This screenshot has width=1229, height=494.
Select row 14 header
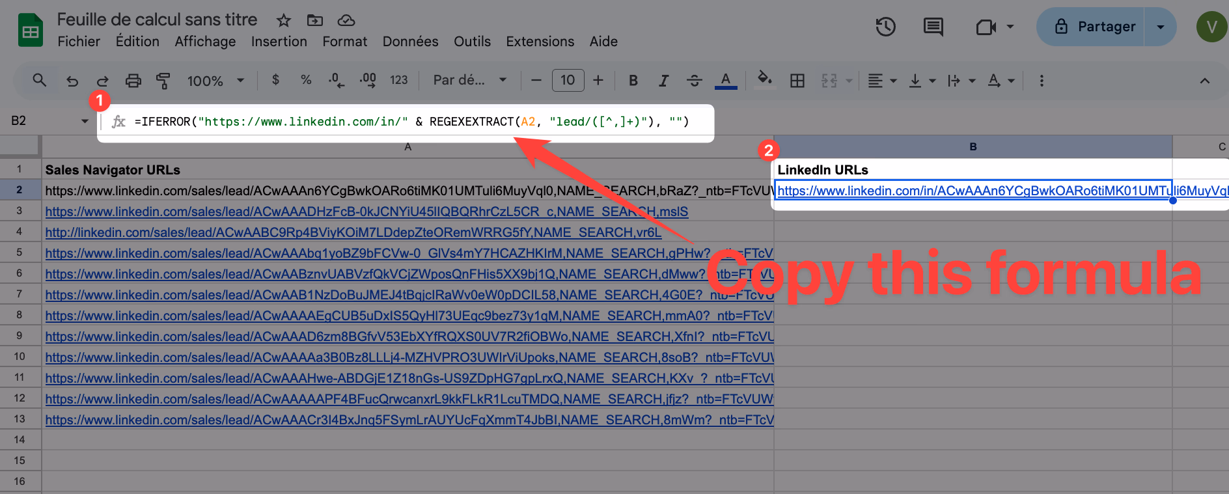click(x=20, y=439)
